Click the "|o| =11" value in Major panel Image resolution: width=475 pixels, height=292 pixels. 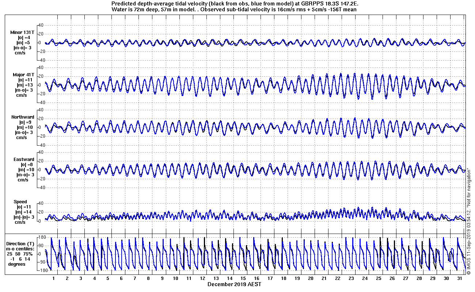click(25, 80)
